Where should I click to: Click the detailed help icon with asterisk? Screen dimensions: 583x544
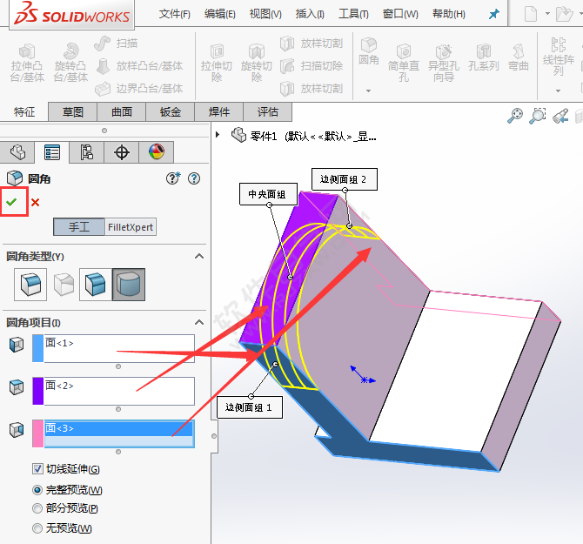173,178
